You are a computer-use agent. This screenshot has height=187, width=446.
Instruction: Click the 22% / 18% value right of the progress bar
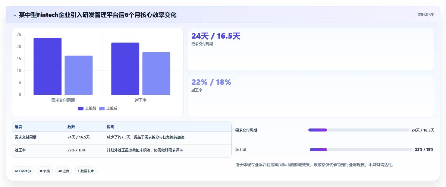pos(424,150)
